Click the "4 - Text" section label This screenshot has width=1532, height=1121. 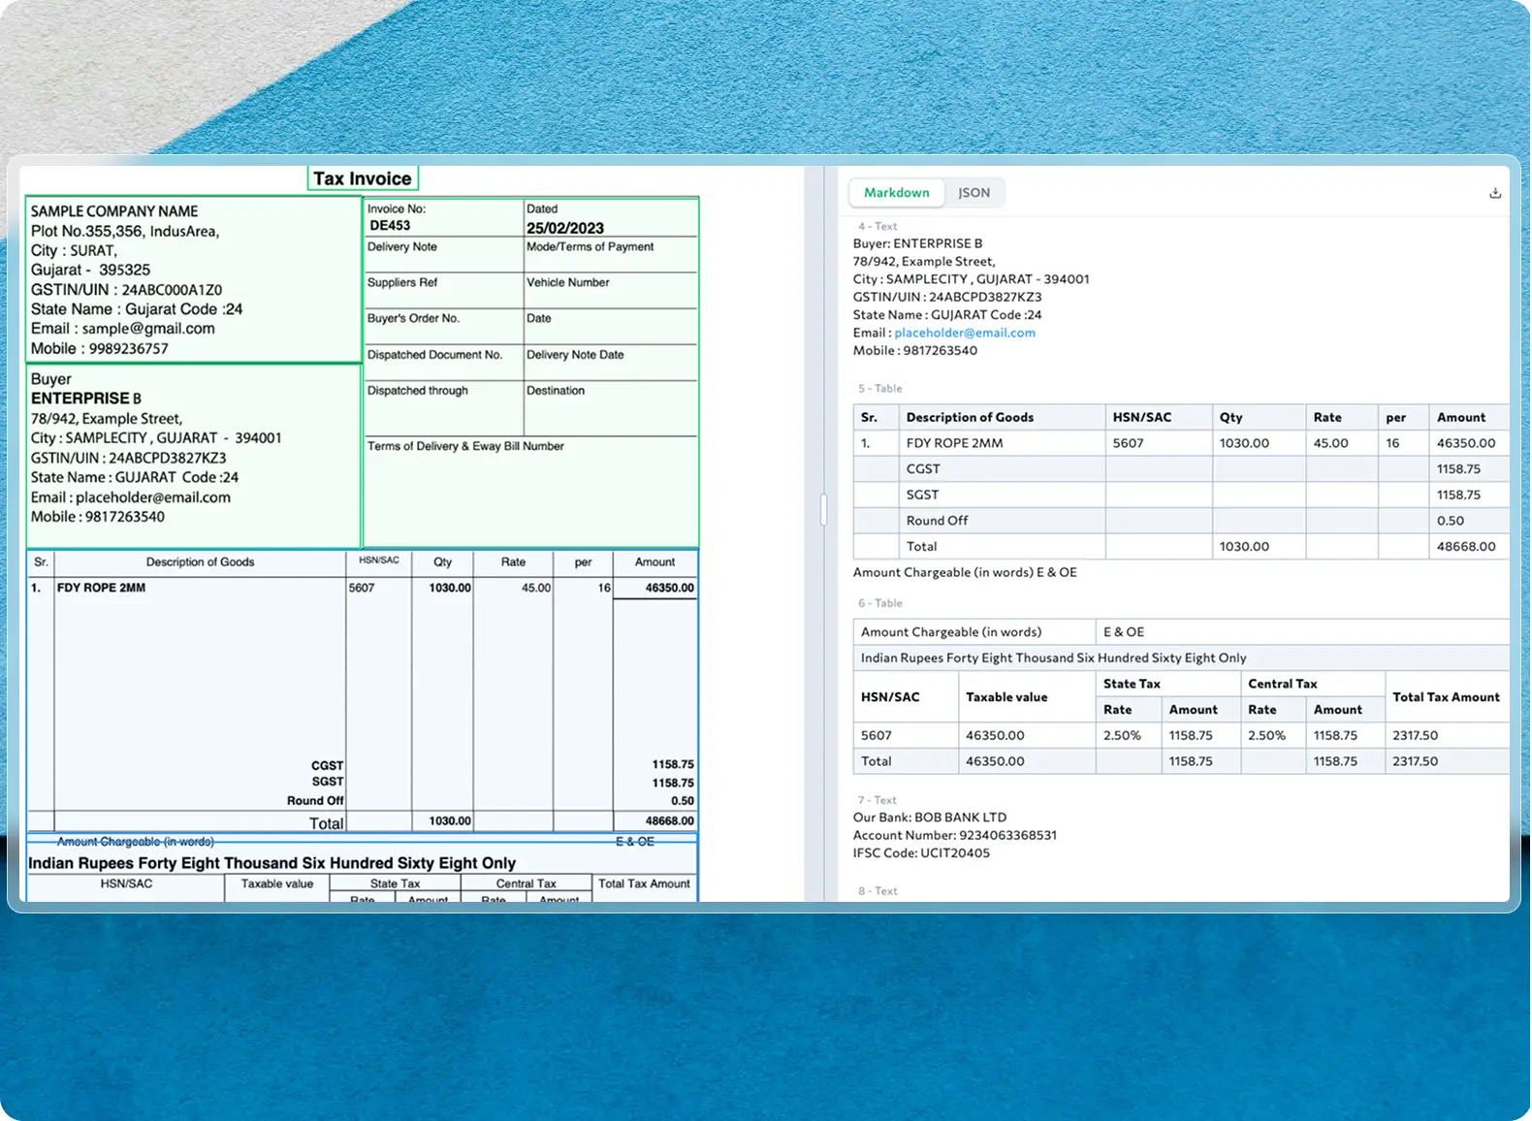click(877, 226)
